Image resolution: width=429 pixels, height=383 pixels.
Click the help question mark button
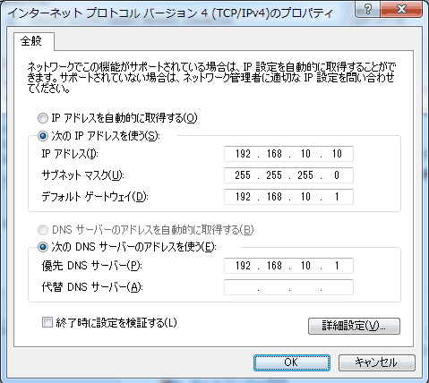click(x=368, y=9)
